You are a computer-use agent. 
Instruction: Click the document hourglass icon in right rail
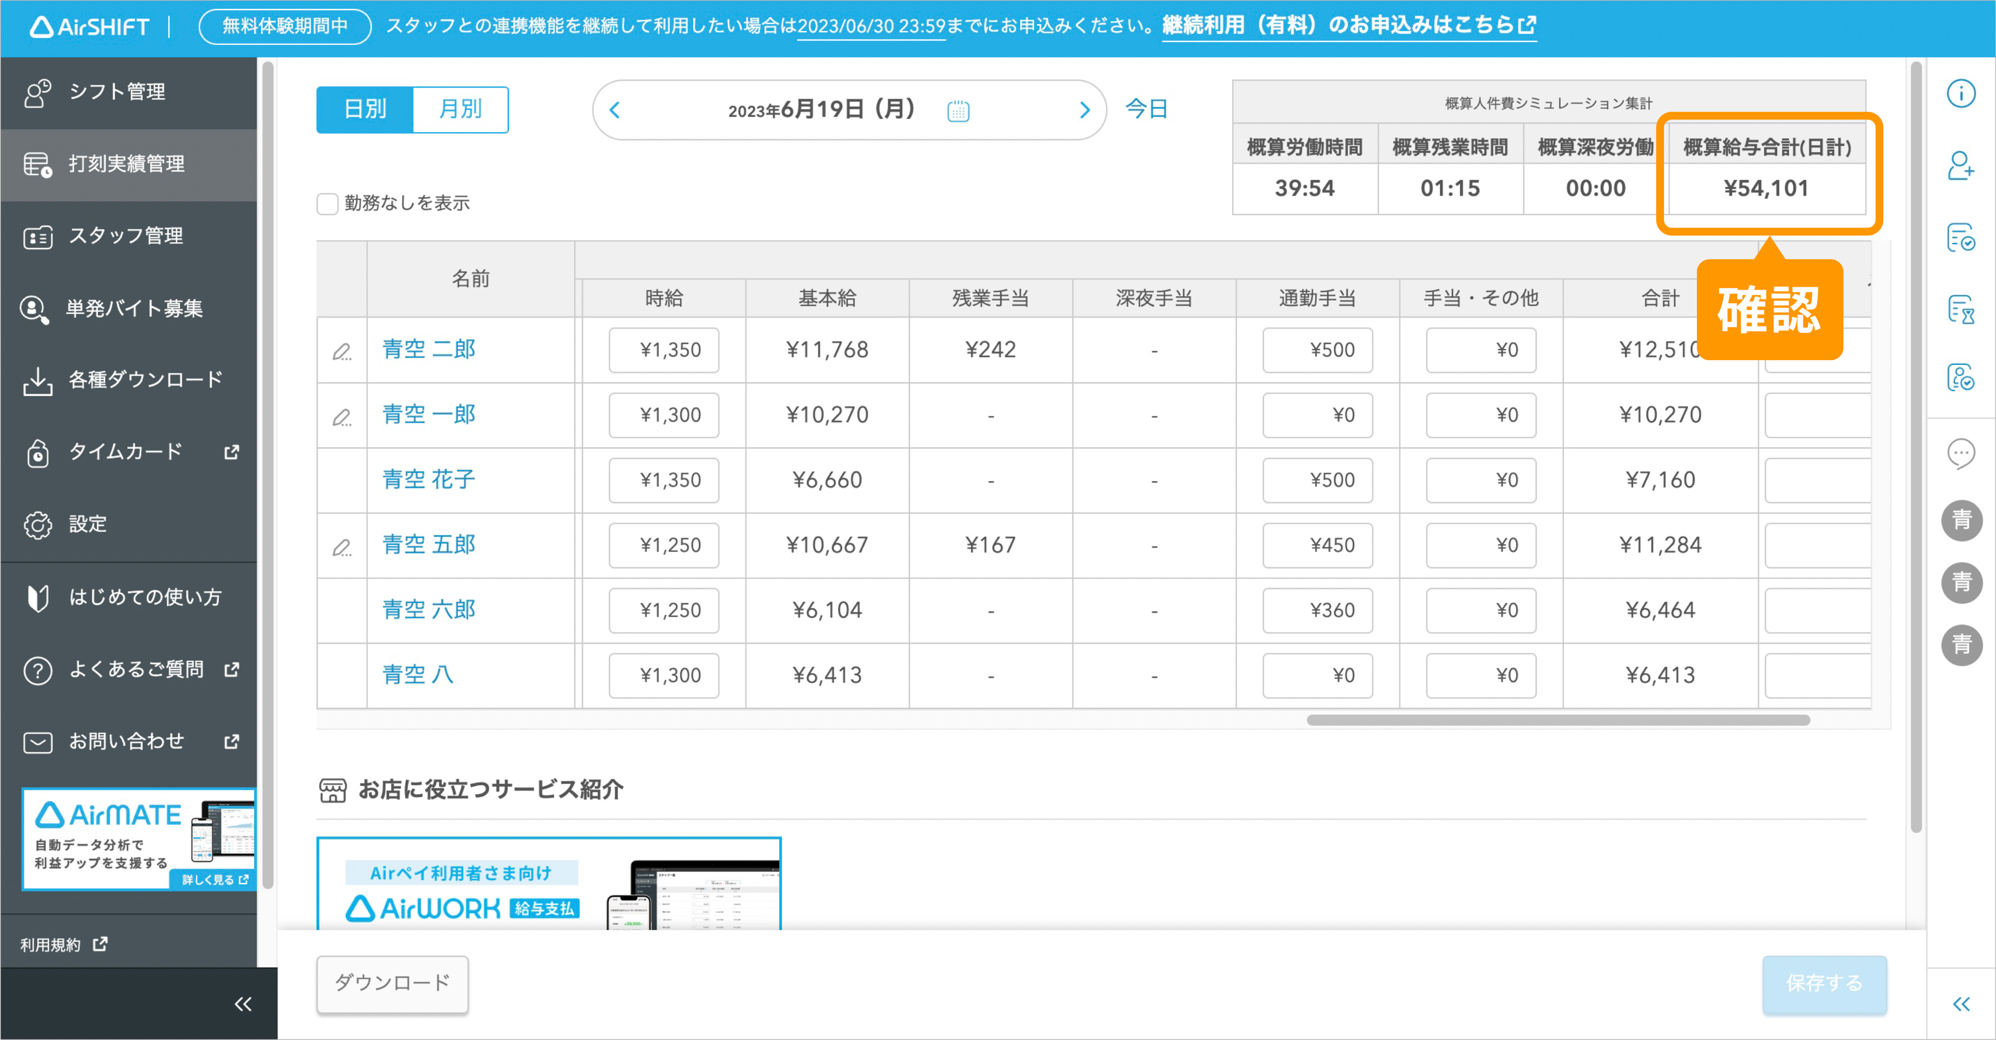click(1960, 310)
